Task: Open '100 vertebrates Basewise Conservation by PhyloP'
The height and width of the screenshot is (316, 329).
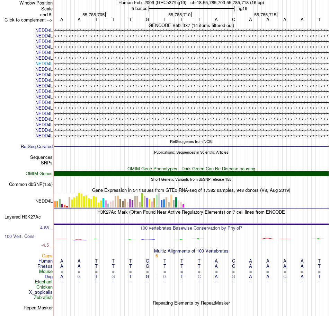Action: pyautogui.click(x=191, y=228)
